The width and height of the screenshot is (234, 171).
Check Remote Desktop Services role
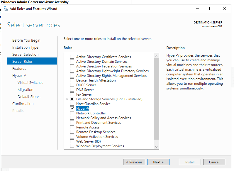(x=72, y=132)
